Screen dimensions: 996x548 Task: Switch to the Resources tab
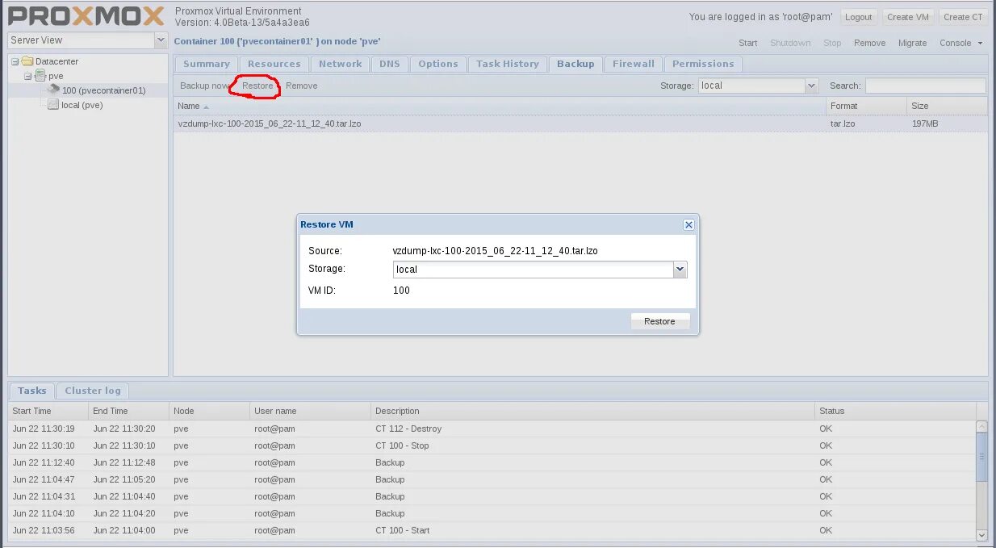(x=274, y=64)
